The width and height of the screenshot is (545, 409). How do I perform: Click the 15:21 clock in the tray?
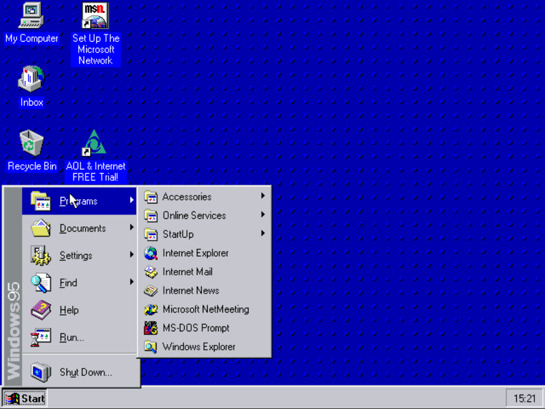[525, 398]
